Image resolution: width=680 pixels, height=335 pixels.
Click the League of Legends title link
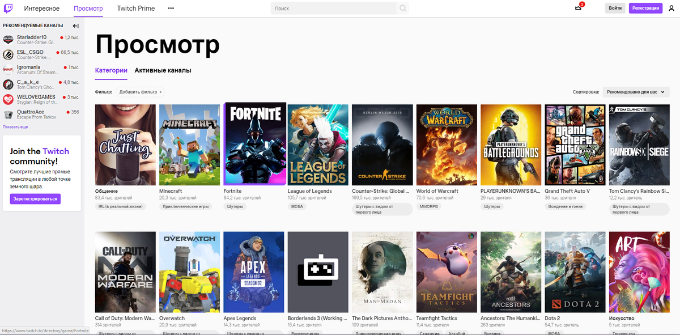click(310, 191)
